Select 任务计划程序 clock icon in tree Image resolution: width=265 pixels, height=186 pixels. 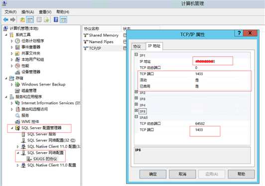[17, 41]
